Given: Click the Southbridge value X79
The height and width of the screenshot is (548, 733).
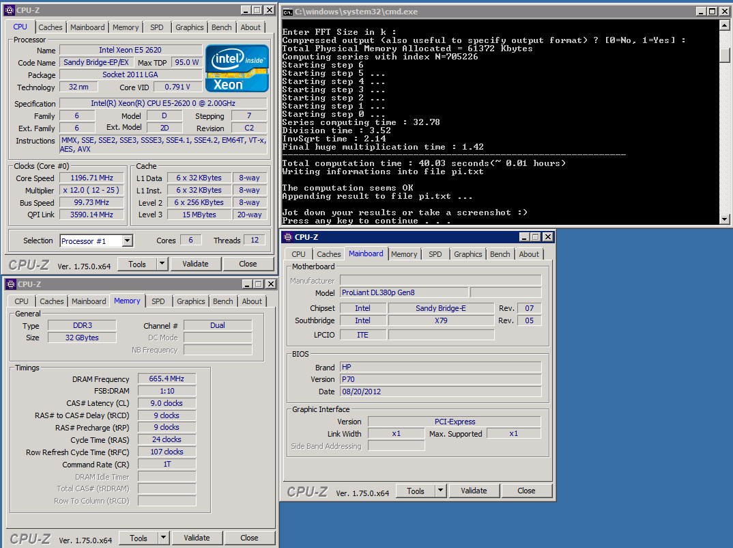Looking at the screenshot, I should click(442, 320).
